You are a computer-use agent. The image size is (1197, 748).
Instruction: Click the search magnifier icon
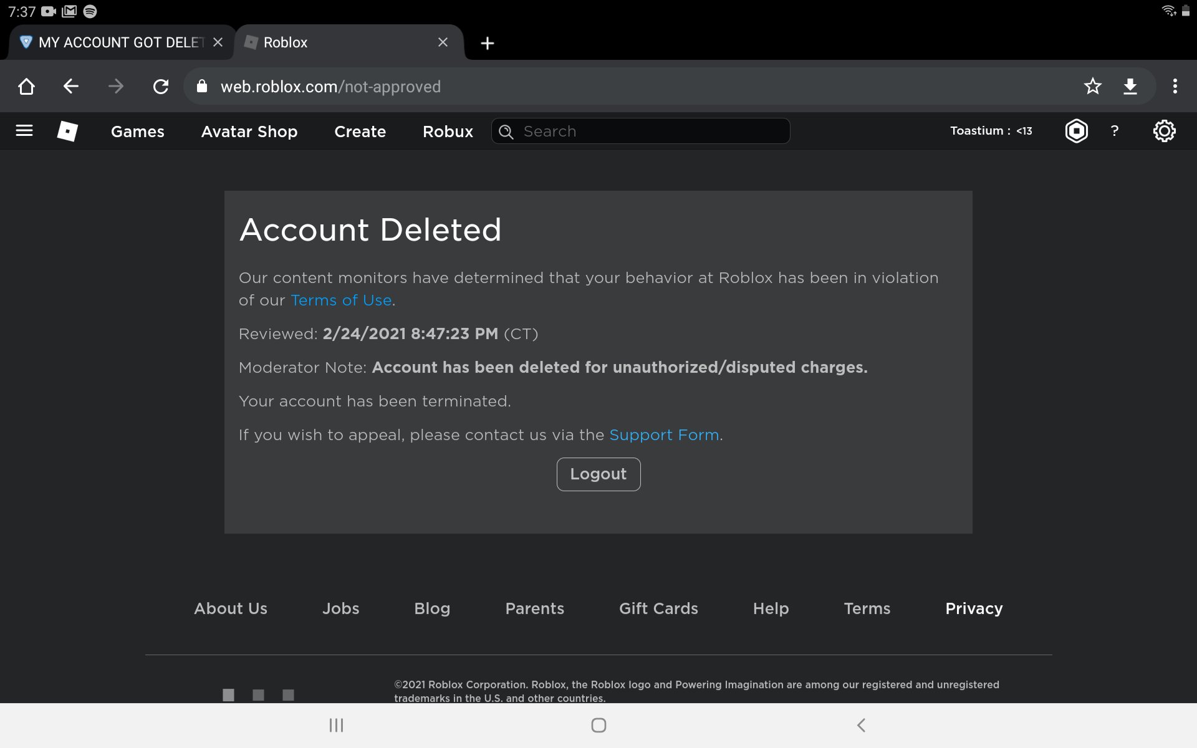[506, 132]
